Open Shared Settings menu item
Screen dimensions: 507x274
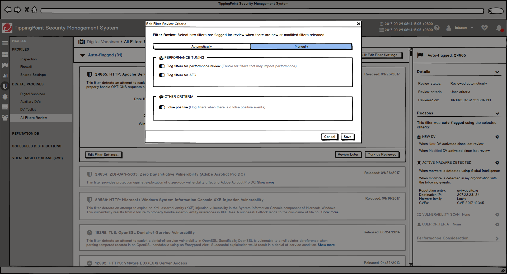click(33, 75)
